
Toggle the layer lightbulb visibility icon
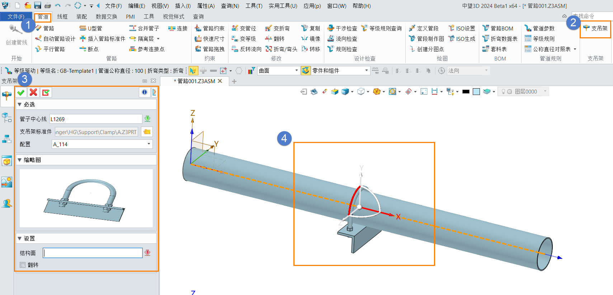point(504,91)
